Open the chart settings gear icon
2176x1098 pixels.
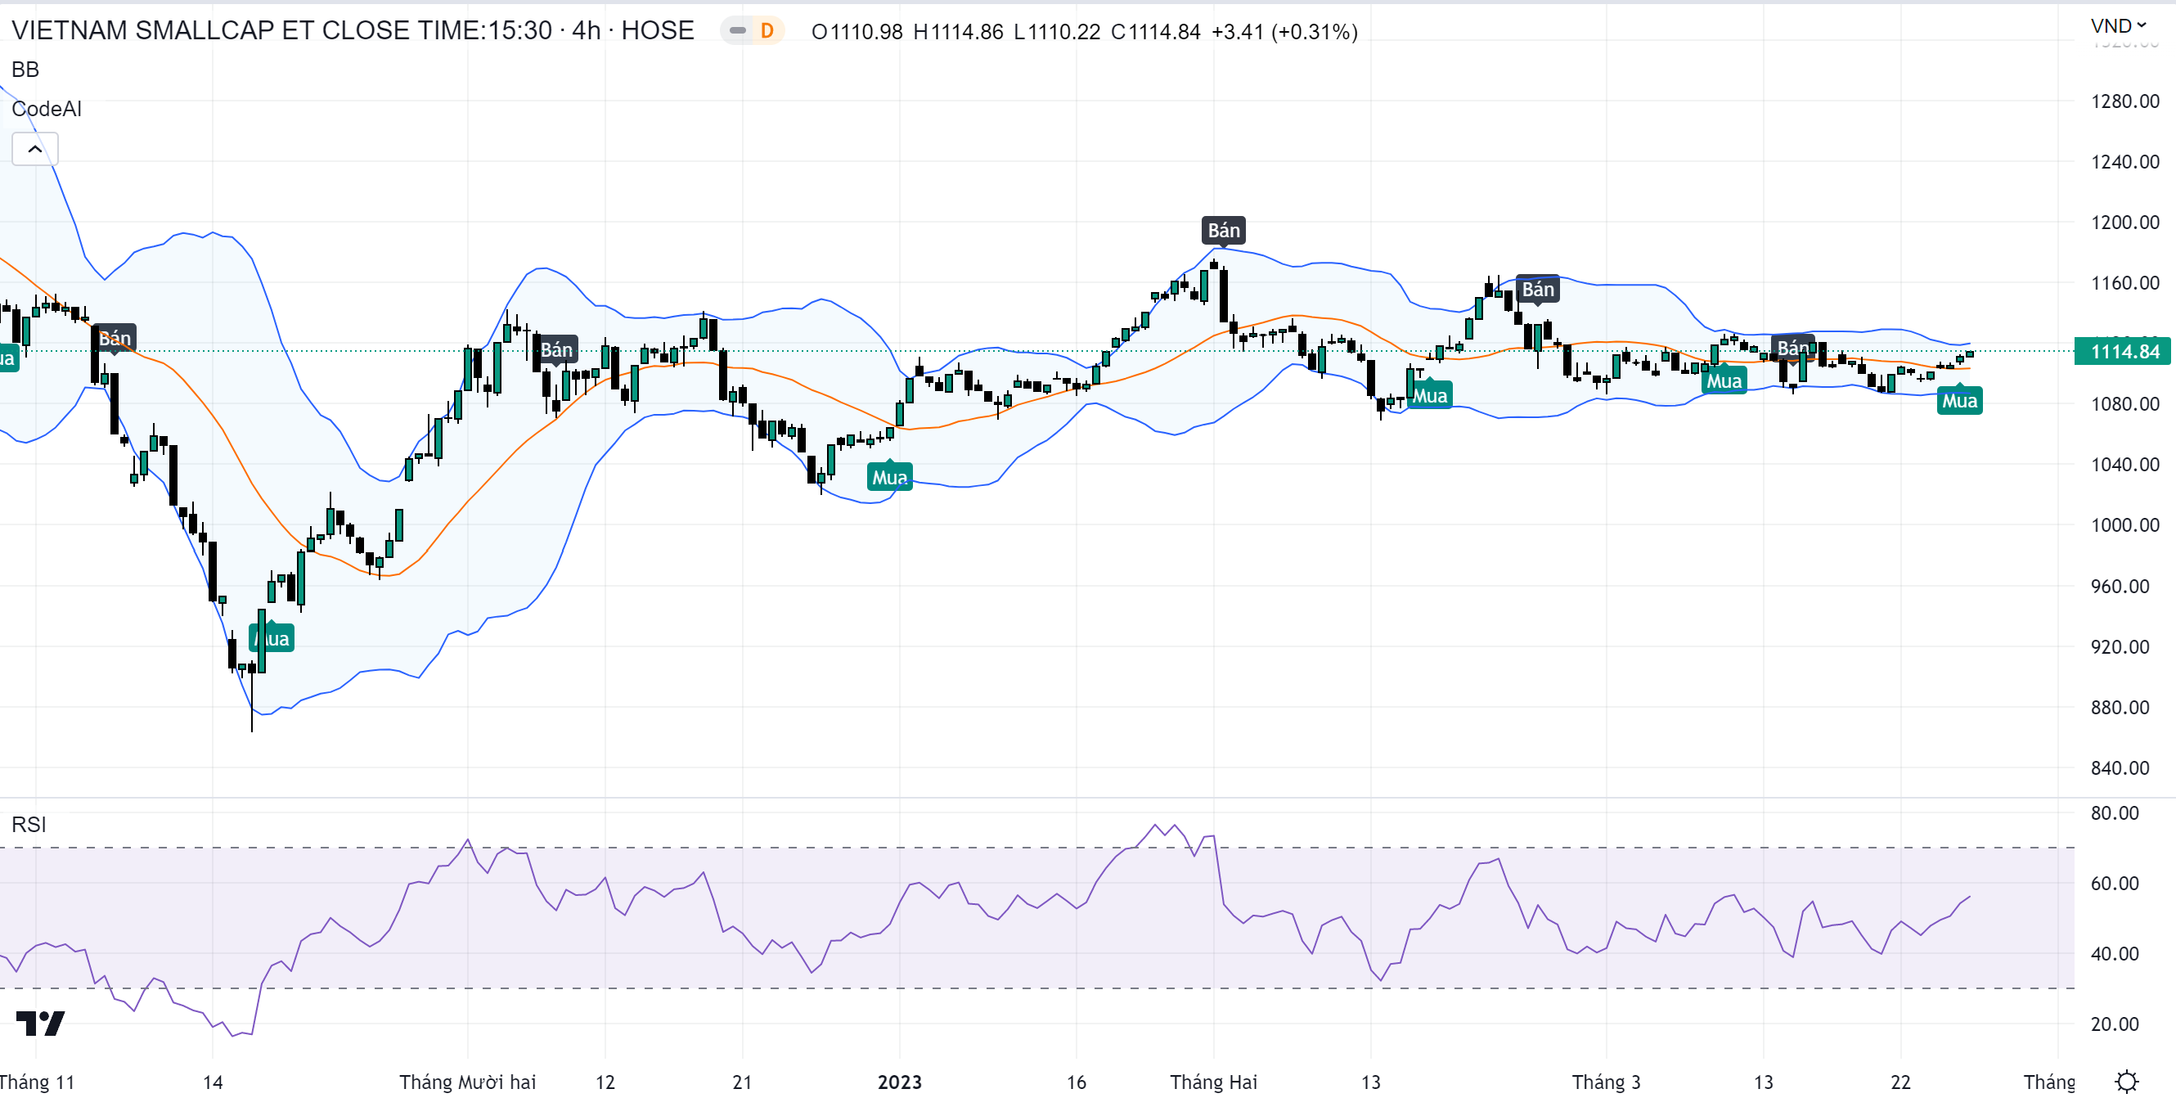[x=2126, y=1081]
